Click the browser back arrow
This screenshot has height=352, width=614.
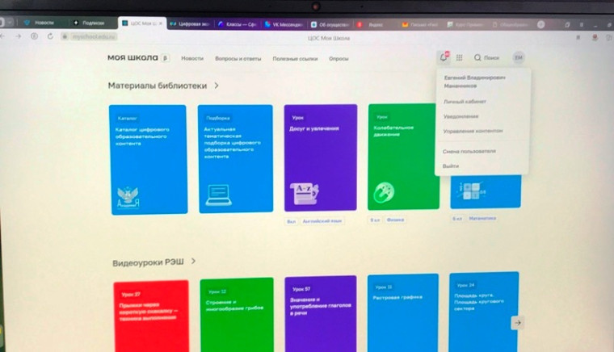2,36
